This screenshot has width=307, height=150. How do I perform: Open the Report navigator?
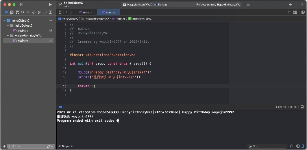pyautogui.click(x=50, y=12)
